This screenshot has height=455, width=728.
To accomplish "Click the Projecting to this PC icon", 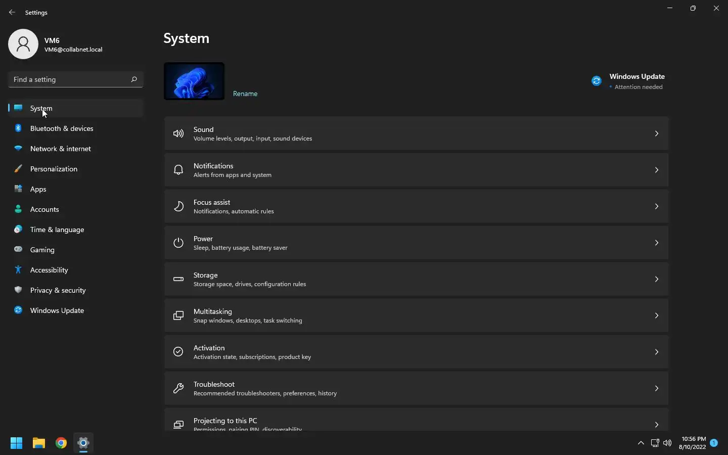I will [178, 425].
